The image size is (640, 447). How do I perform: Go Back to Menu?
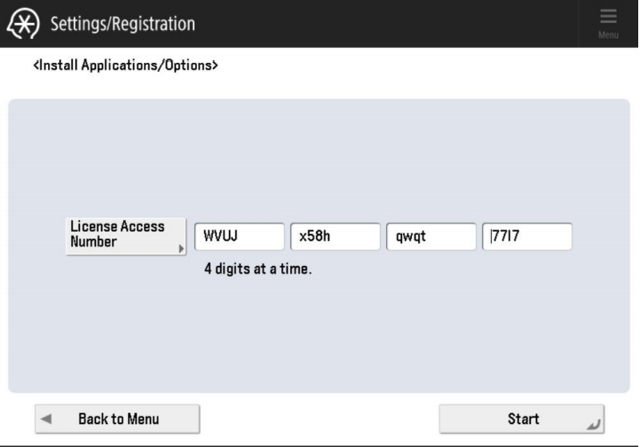pos(117,419)
